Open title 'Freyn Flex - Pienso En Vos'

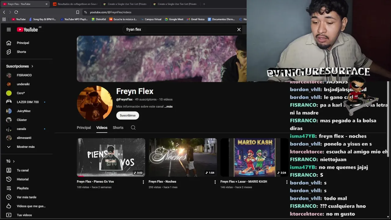pos(95,182)
